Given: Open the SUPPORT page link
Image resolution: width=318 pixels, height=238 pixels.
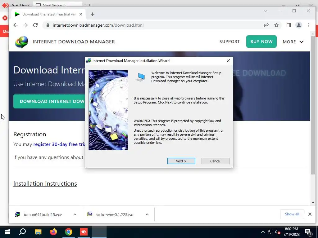Looking at the screenshot, I should click(x=229, y=42).
